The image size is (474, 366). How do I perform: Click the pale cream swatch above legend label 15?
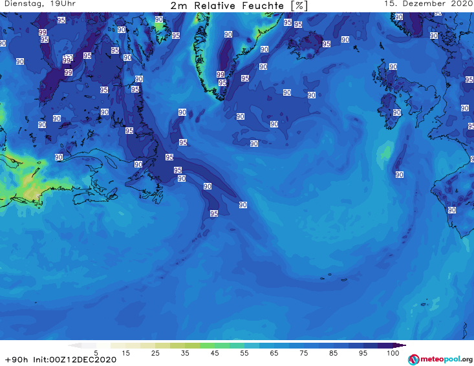pos(118,345)
